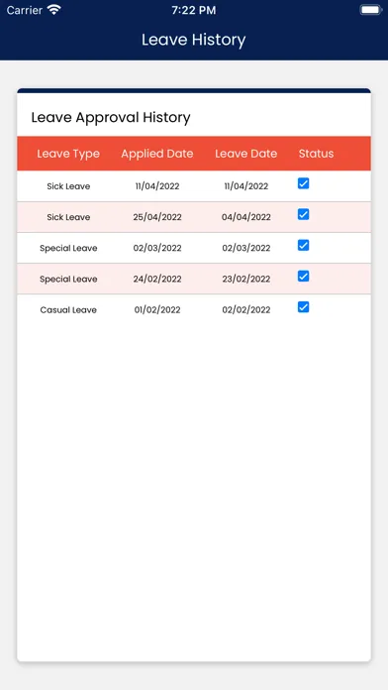
Task: Select Sick Leave cell applied on 25/04/2022
Action: [68, 217]
